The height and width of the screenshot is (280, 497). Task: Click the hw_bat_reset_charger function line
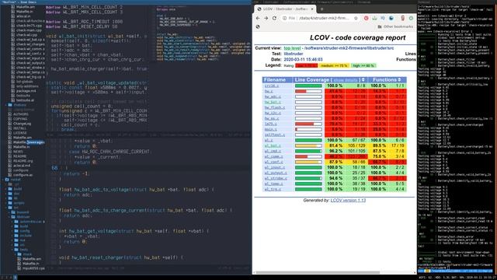click(121, 257)
